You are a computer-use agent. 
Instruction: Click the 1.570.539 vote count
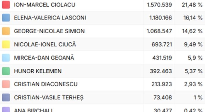159,5
